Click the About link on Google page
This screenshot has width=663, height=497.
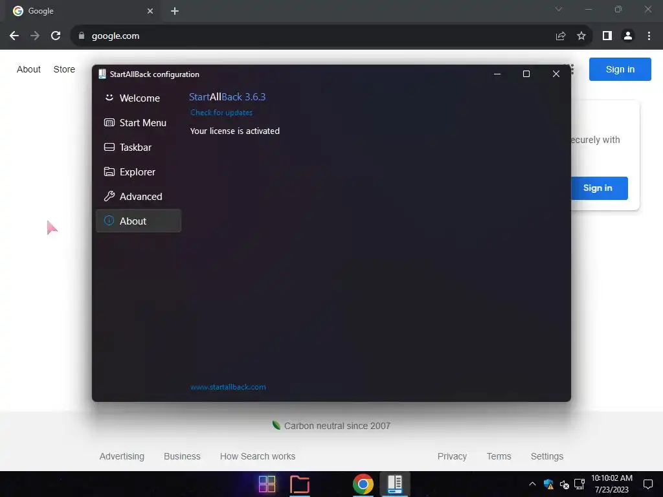[x=28, y=69]
